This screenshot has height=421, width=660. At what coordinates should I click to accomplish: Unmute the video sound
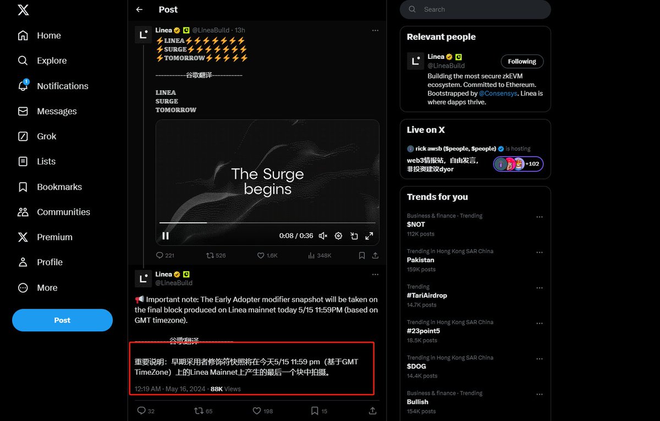pyautogui.click(x=323, y=236)
